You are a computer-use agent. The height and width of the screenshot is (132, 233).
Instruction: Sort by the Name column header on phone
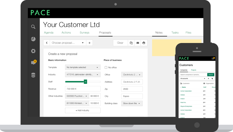click(x=184, y=87)
